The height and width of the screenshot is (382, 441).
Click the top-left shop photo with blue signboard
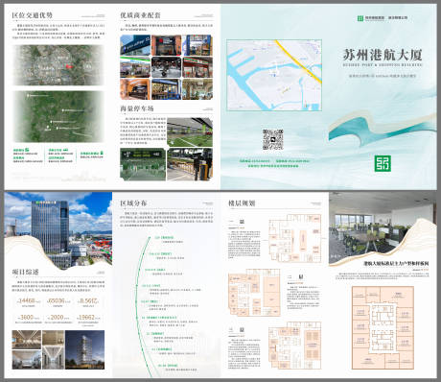135,45
